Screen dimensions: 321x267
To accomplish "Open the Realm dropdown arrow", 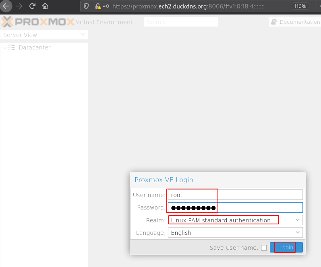I will 298,220.
